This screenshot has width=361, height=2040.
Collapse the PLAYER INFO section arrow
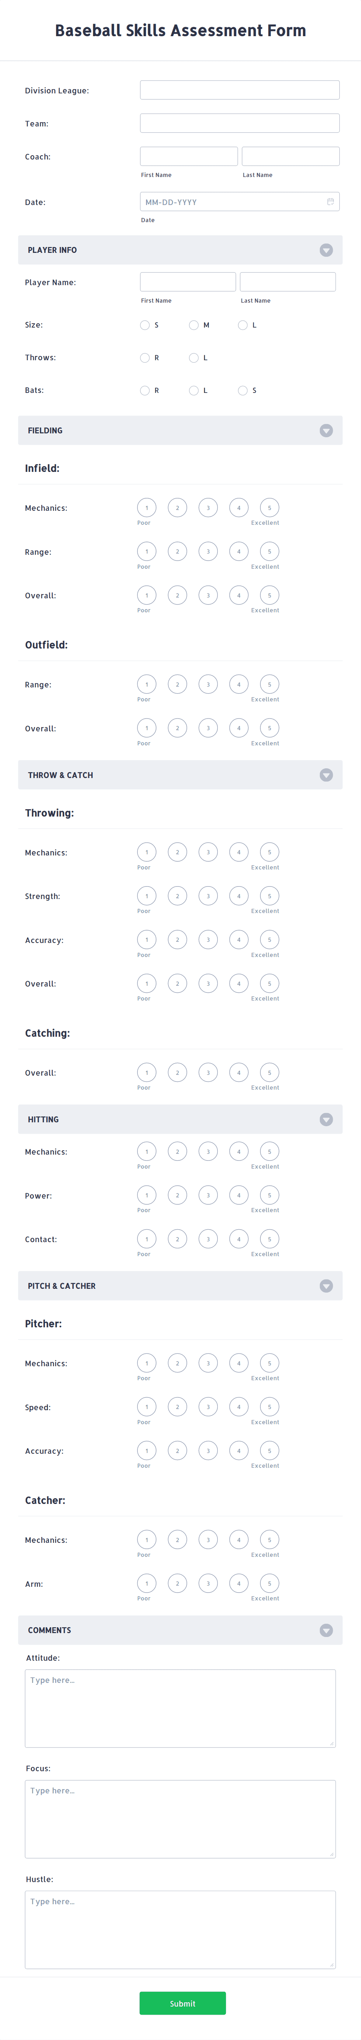pyautogui.click(x=326, y=249)
